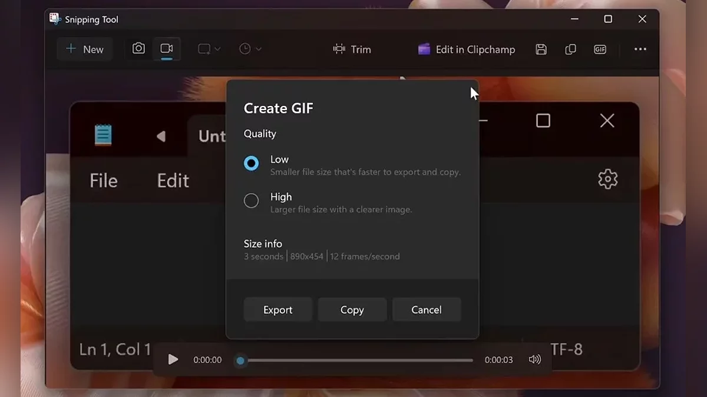Cancel the Create GIF dialog

426,310
